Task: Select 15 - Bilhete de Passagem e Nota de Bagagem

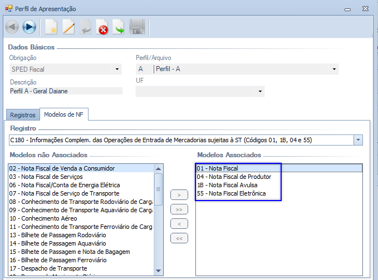Action: point(81,252)
